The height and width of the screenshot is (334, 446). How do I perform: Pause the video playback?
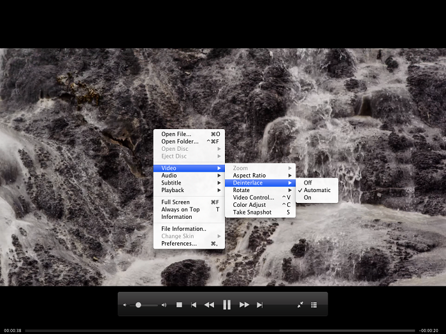[x=226, y=305]
